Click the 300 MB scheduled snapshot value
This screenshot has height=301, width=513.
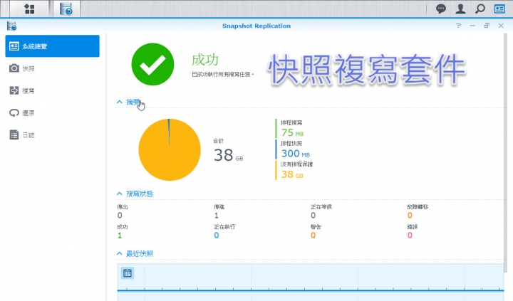[296, 153]
